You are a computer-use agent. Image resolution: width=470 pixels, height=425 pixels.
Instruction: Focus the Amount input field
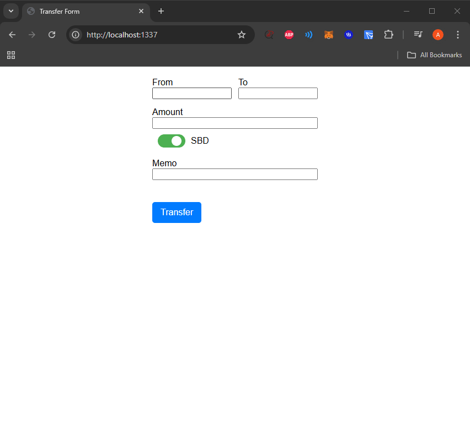pyautogui.click(x=235, y=123)
